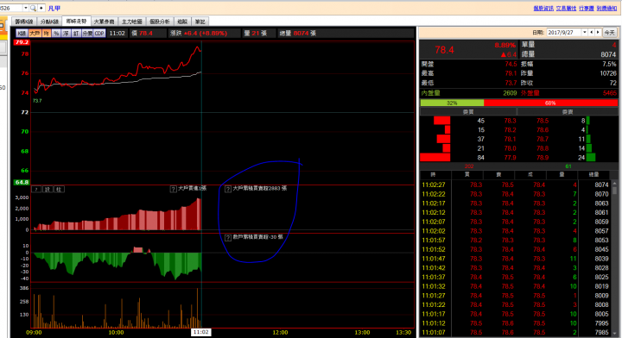
Task: Toggle the 浮 button in chart toolbar
Action: click(67, 34)
